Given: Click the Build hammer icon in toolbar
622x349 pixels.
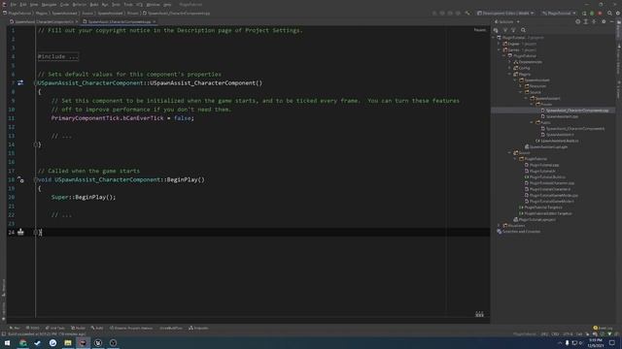Looking at the screenshot, I should click(x=468, y=13).
